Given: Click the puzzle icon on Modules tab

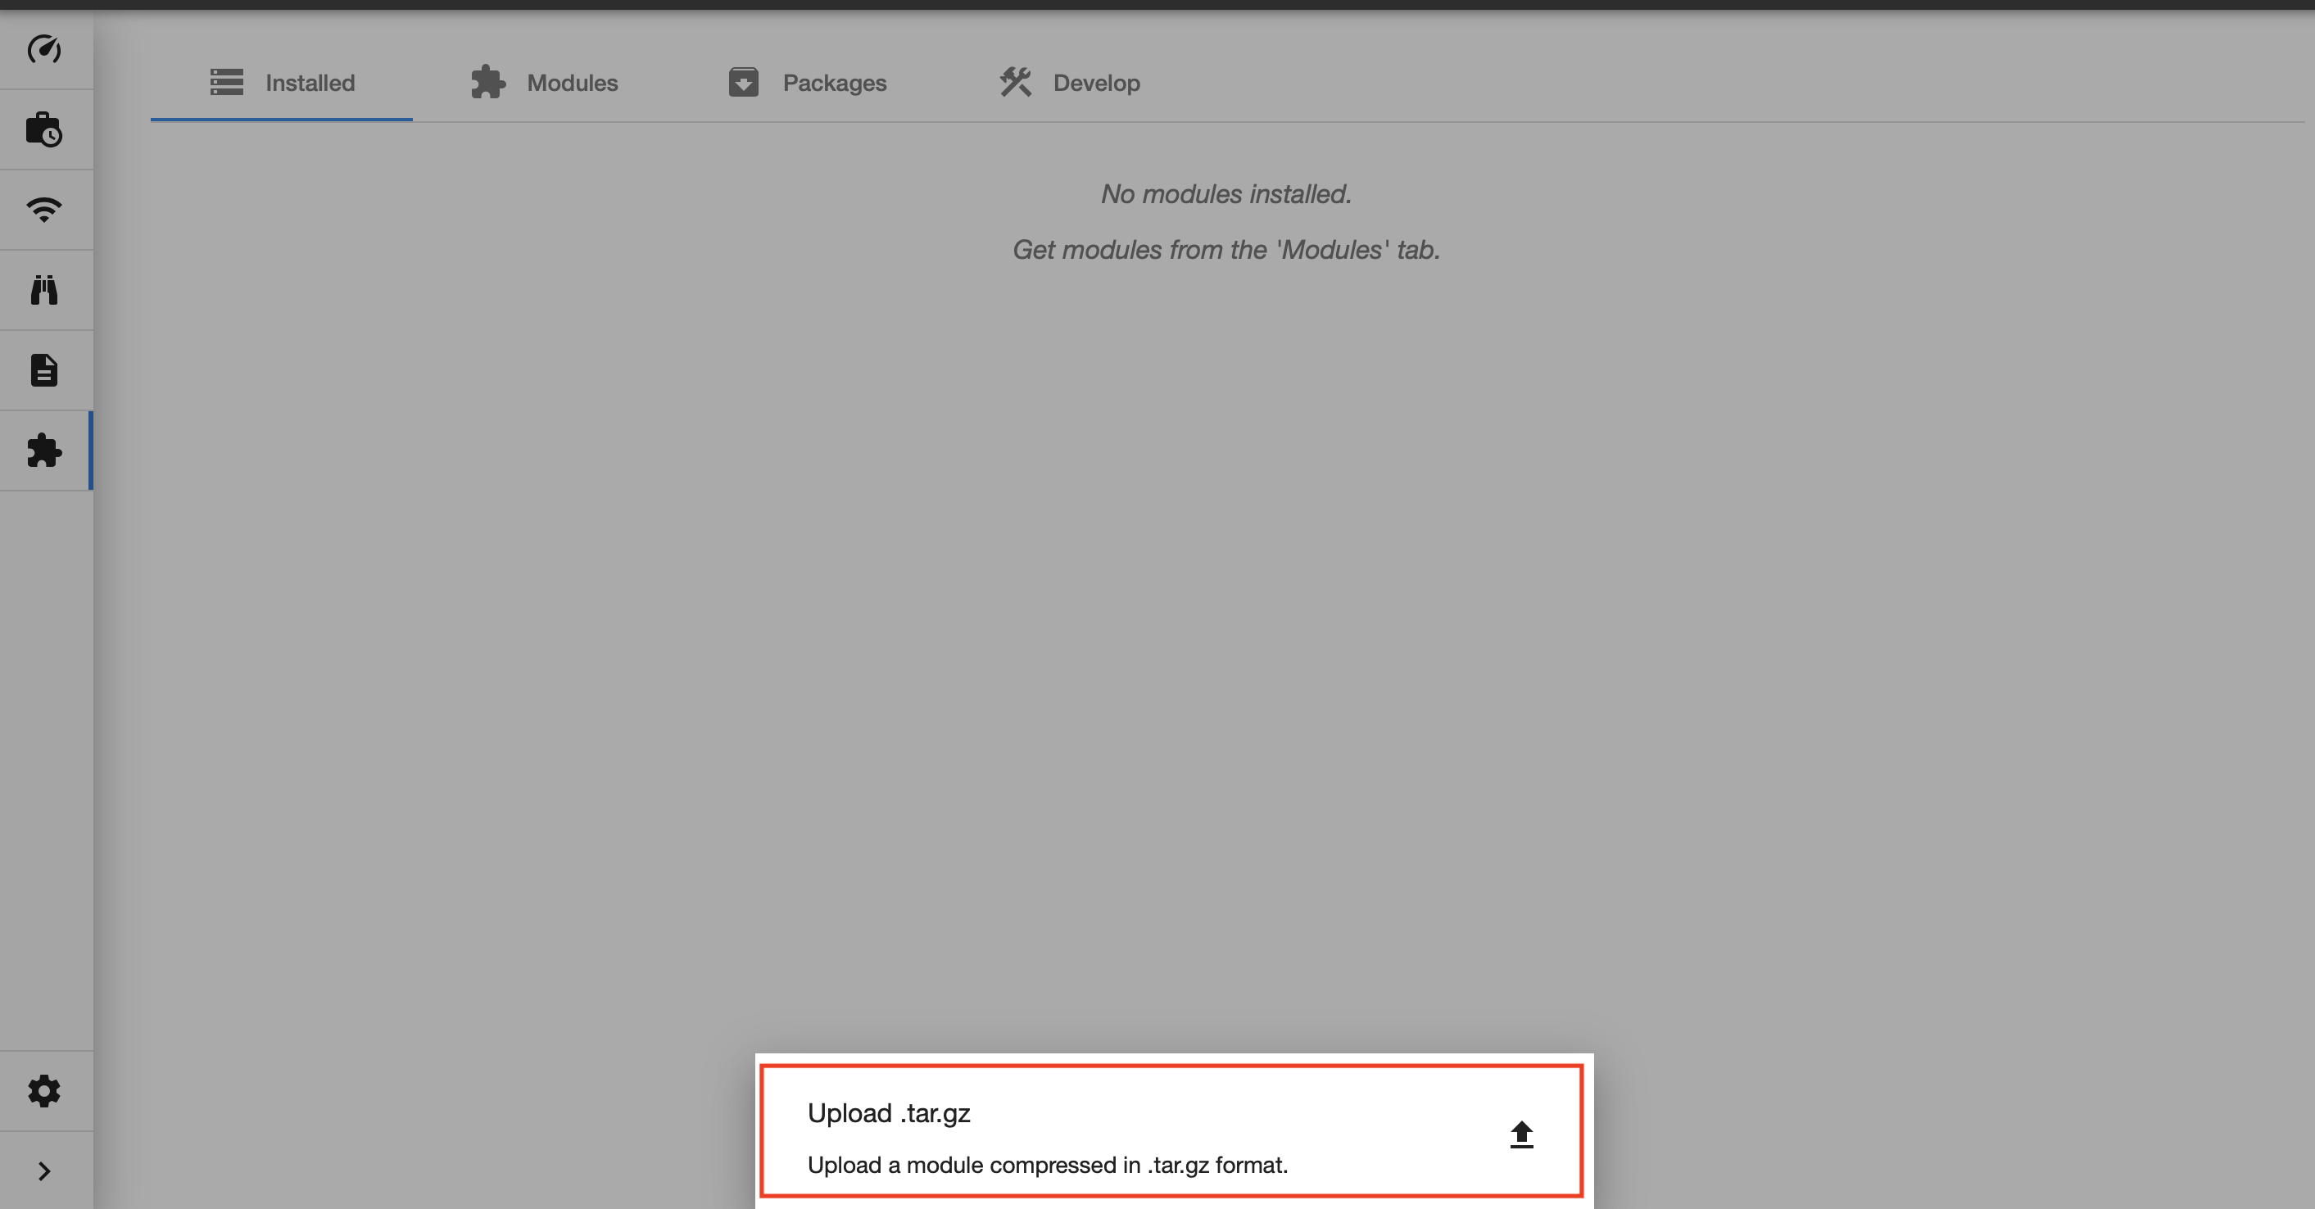Looking at the screenshot, I should click(x=488, y=82).
